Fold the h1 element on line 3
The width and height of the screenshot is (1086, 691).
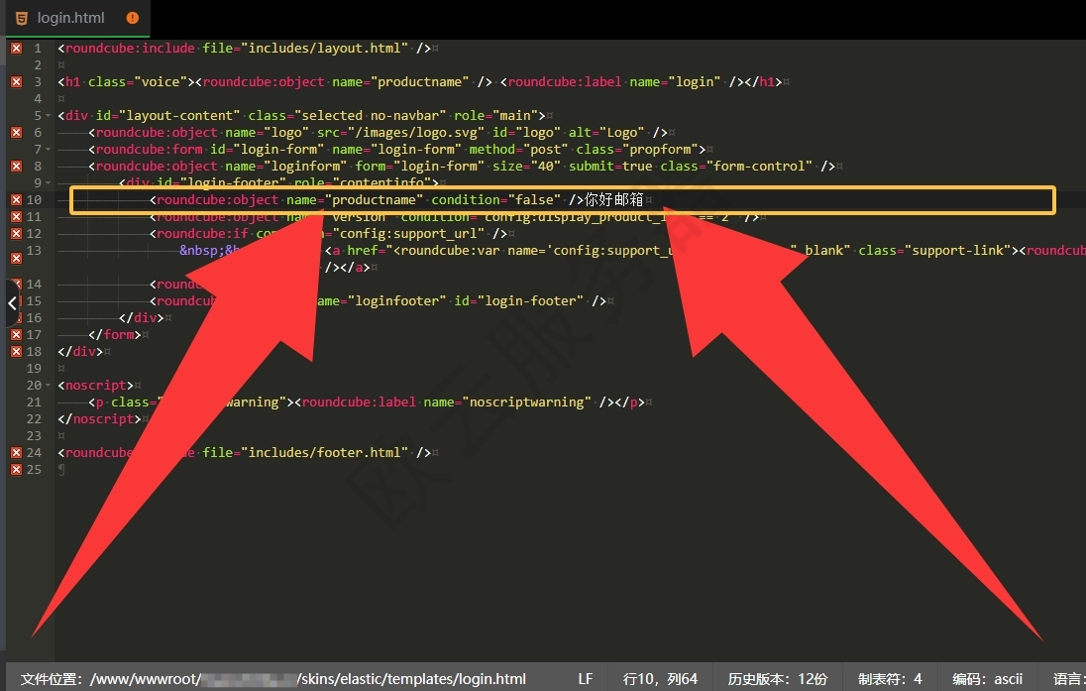pos(47,81)
